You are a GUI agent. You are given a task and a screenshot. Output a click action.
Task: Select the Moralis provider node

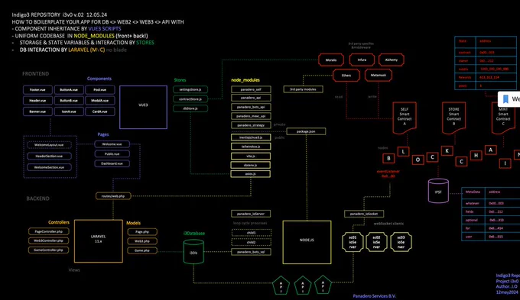331,60
